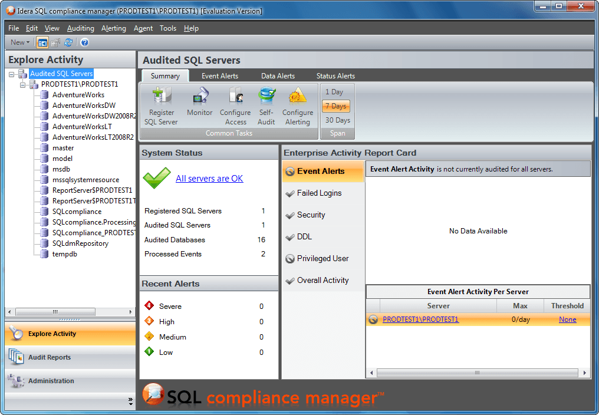Click the msdb database icon
Image resolution: width=599 pixels, height=415 pixels.
45,169
